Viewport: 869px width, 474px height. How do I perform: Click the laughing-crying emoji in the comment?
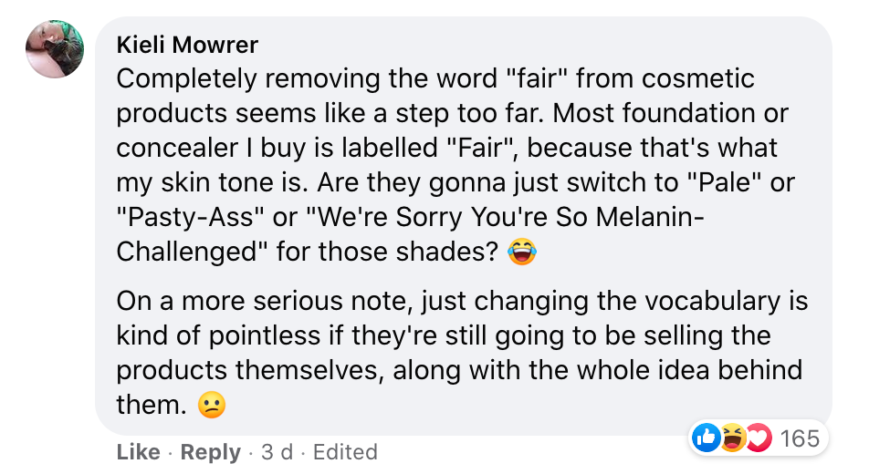pos(521,252)
